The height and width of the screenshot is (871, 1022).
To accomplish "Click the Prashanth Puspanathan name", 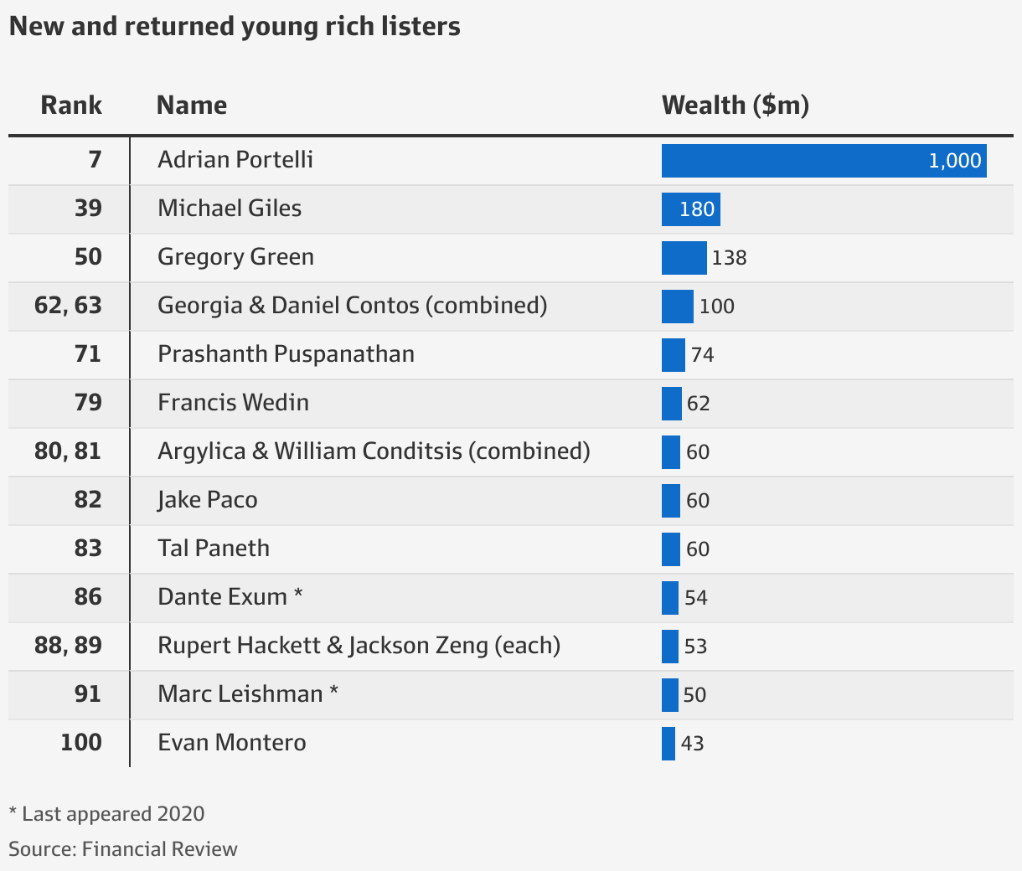I will (x=286, y=354).
